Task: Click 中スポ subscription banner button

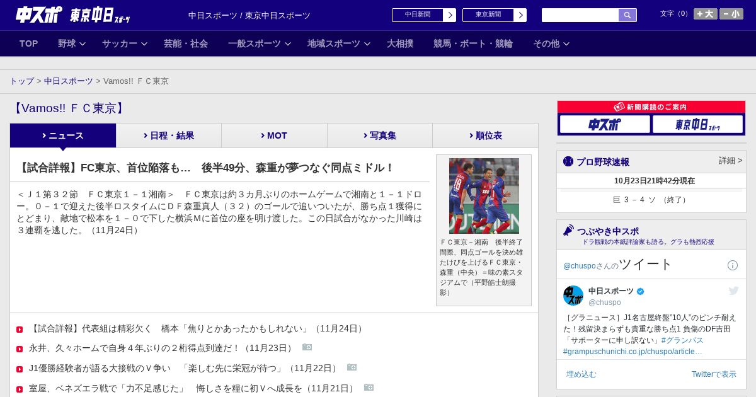Action: tap(605, 124)
